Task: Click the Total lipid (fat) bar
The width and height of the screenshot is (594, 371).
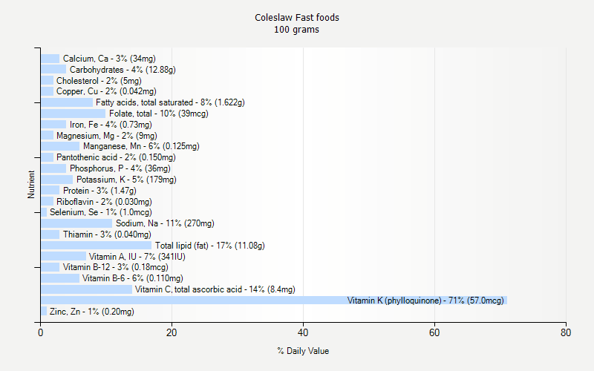Action: tap(97, 246)
